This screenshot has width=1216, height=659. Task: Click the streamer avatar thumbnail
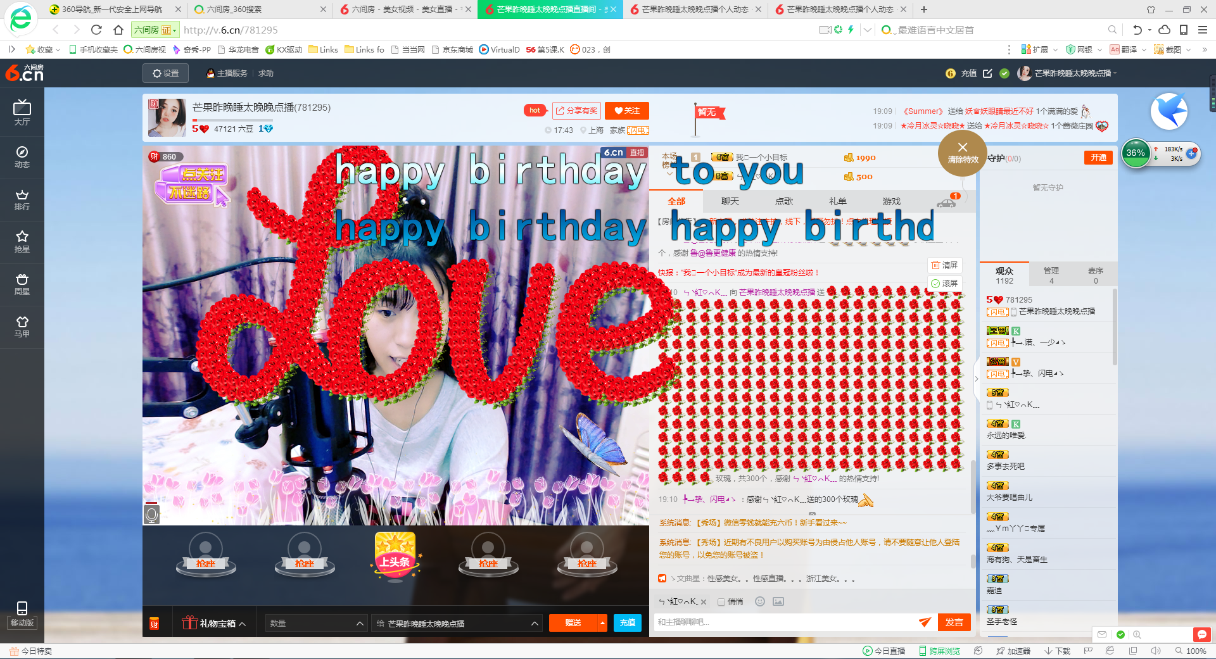click(x=167, y=117)
